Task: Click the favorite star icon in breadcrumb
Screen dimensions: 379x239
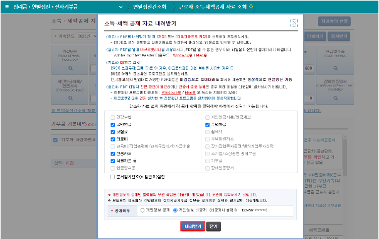Action: click(x=251, y=6)
